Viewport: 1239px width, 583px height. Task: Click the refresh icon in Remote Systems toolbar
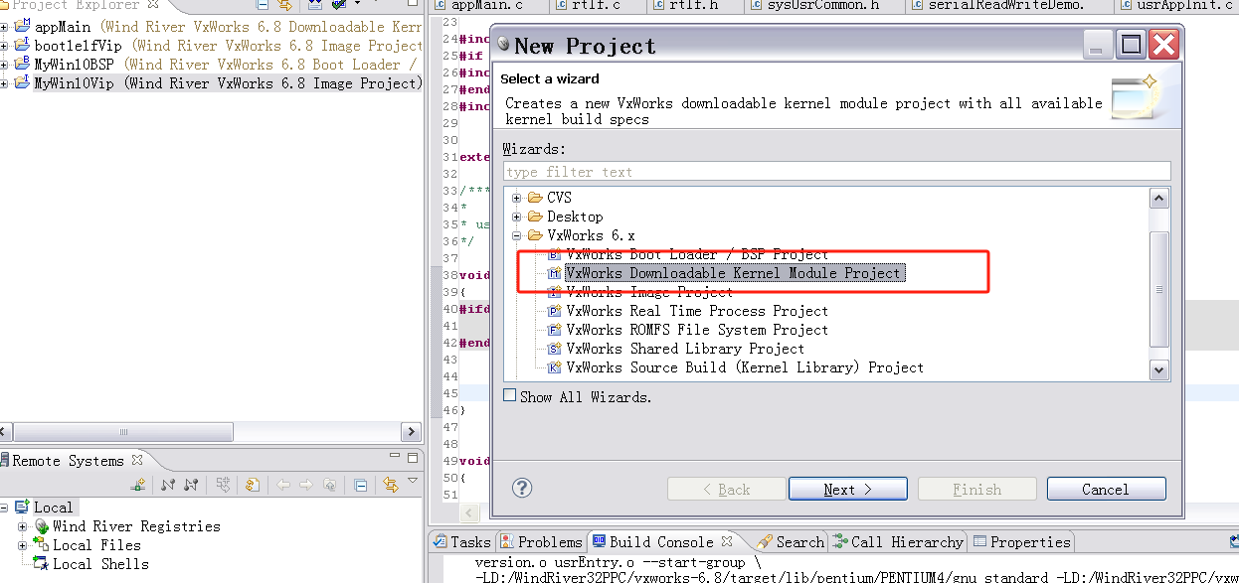pos(253,485)
